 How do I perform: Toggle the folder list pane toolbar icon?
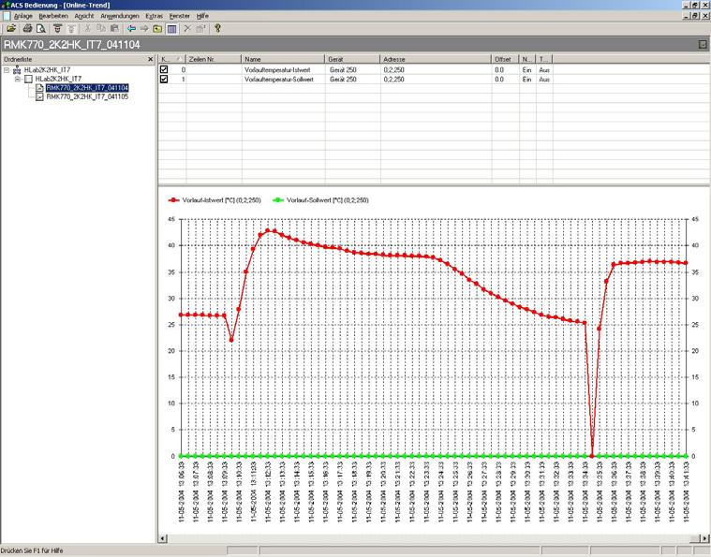171,29
